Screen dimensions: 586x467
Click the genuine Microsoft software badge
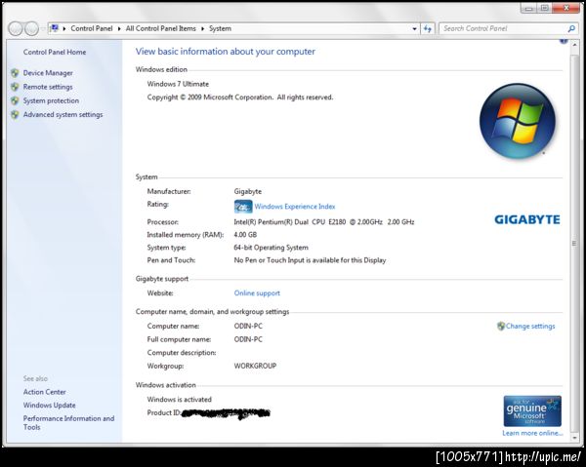[532, 411]
